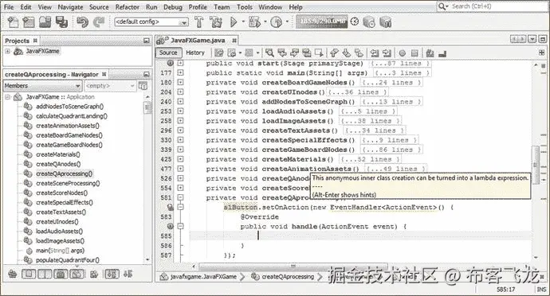Click the Stop Macro Recording square icon

click(414, 53)
